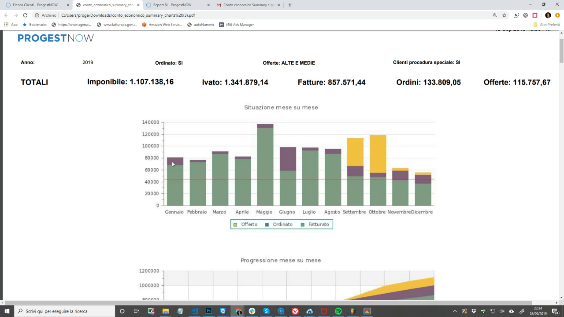
Task: Close the Report BI - ProgestNOW tab
Action: [x=208, y=5]
